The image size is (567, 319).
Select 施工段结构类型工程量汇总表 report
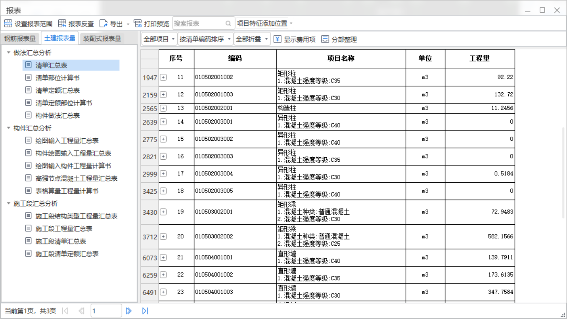(x=76, y=216)
